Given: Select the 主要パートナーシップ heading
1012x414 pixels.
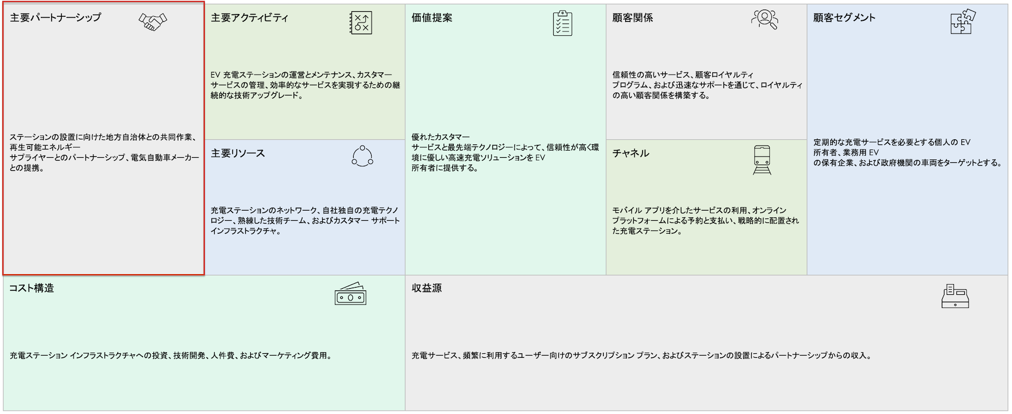Looking at the screenshot, I should (x=56, y=17).
